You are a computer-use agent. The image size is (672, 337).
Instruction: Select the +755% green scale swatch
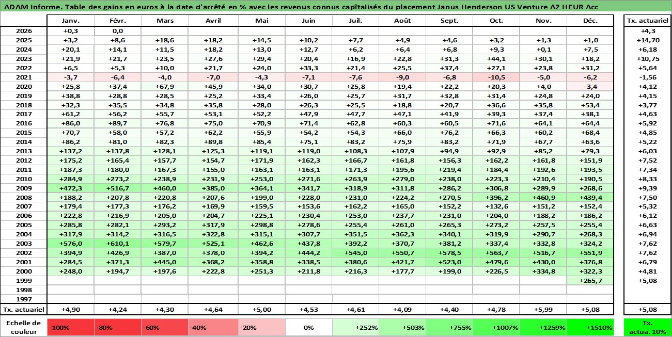[448, 327]
